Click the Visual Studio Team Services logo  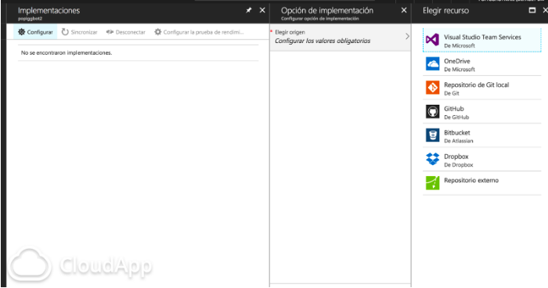pos(432,40)
